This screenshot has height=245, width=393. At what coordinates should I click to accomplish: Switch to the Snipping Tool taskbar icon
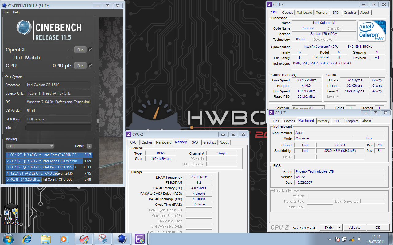click(103, 239)
